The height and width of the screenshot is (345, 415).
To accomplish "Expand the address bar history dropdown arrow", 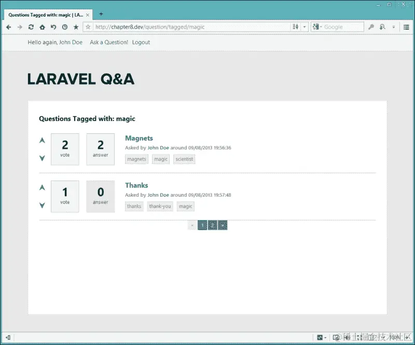I will [305, 27].
